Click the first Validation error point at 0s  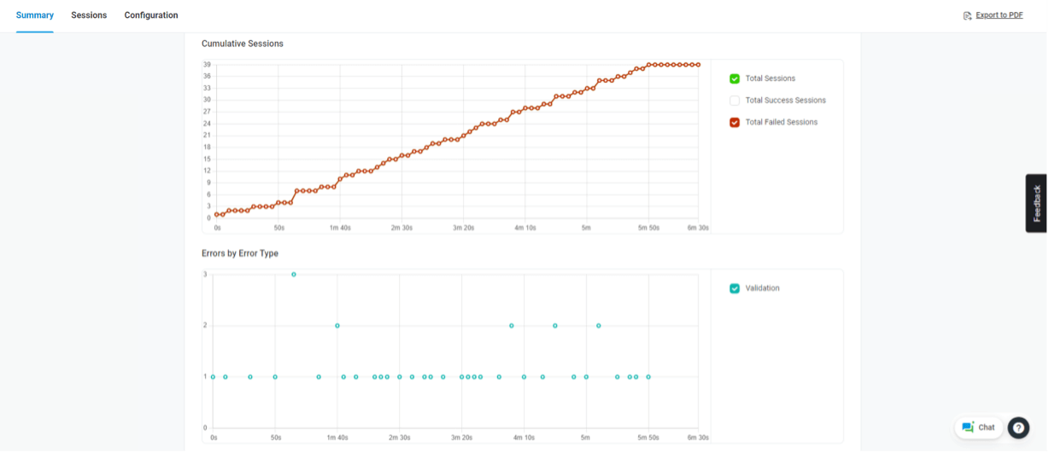pyautogui.click(x=214, y=376)
